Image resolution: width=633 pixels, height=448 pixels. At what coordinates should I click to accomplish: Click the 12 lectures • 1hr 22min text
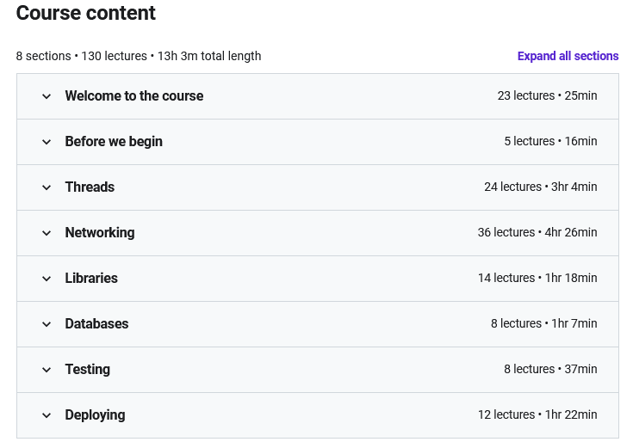(x=537, y=414)
